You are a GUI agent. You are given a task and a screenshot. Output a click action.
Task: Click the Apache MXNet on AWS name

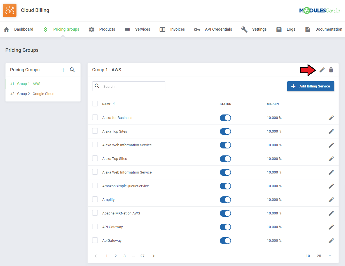point(121,213)
